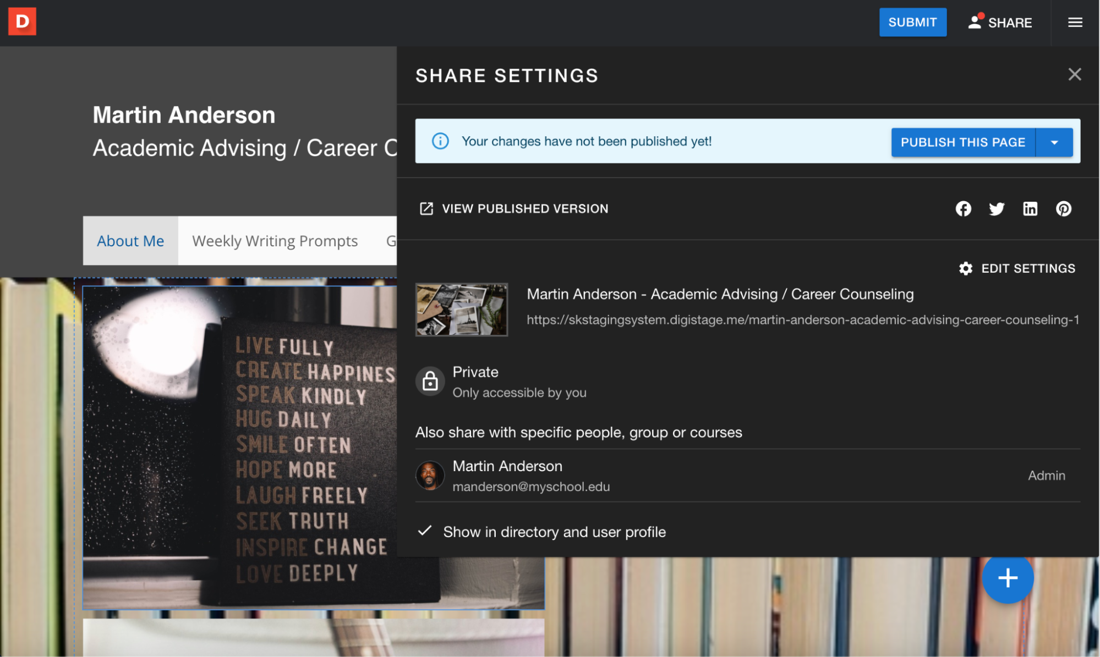Click the Edit Settings gear icon

[x=966, y=268]
